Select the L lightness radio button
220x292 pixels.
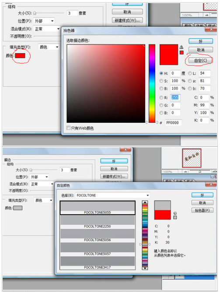[190, 73]
